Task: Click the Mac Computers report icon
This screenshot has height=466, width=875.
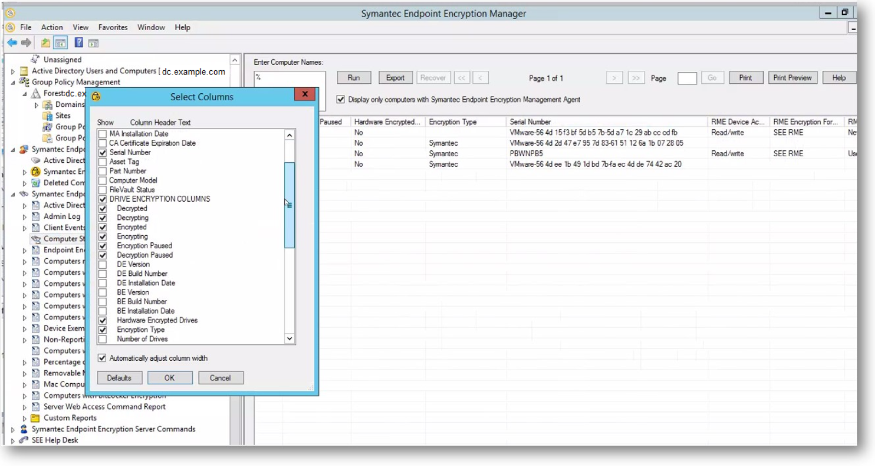Action: click(36, 384)
